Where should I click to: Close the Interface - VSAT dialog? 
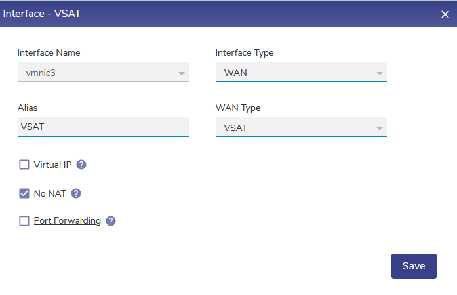click(x=445, y=14)
